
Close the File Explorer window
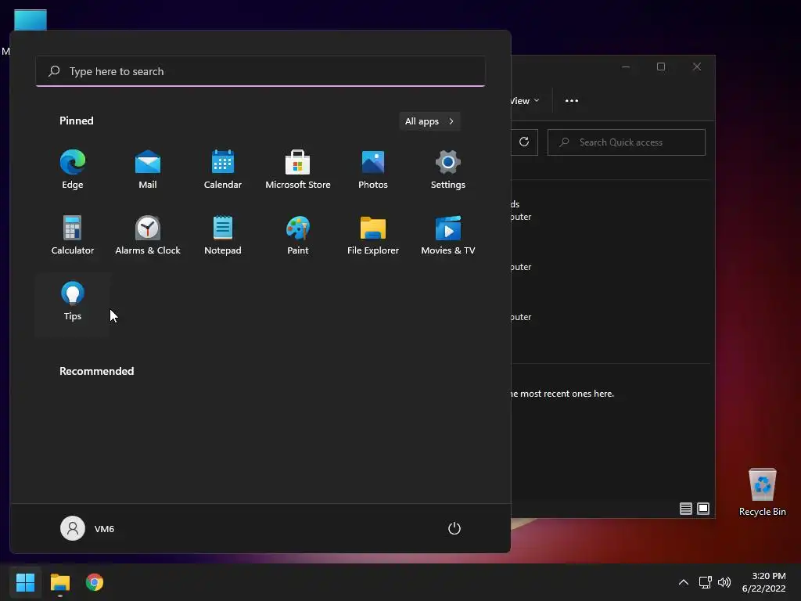(697, 67)
